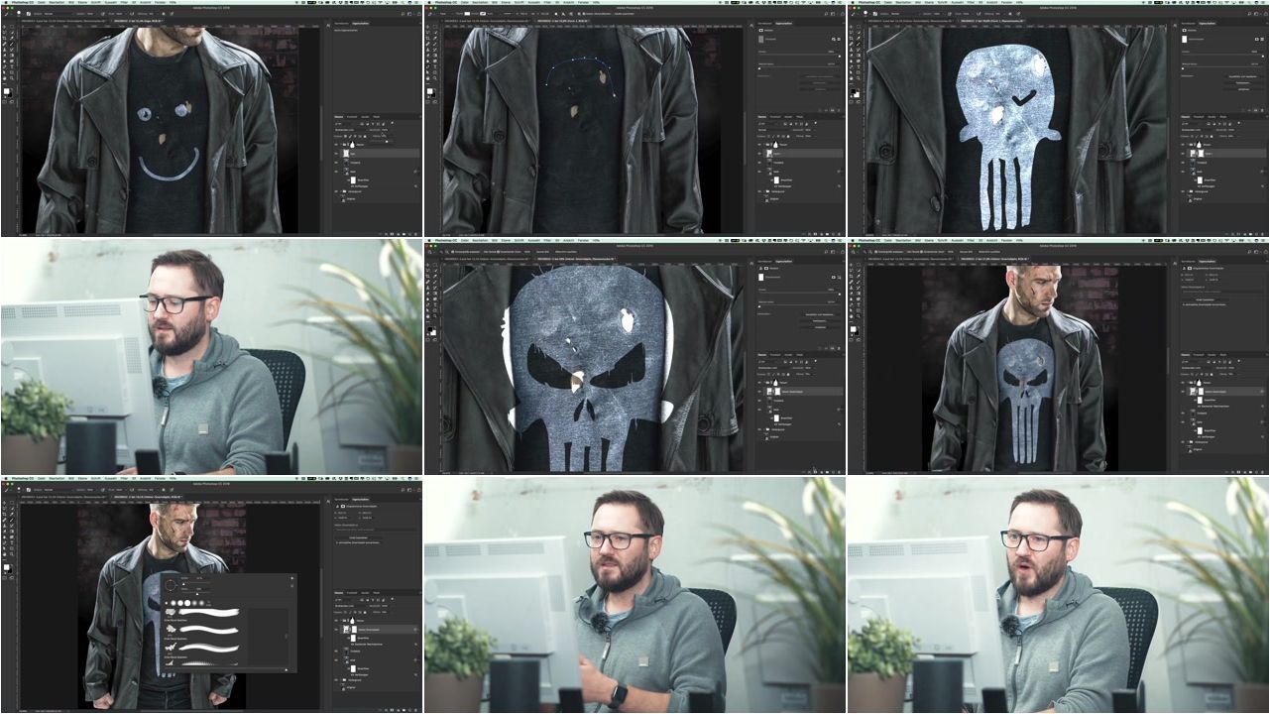The height and width of the screenshot is (714, 1270).
Task: Switch to Eigenschaften tab in smiley-shirt frame
Action: [360, 23]
